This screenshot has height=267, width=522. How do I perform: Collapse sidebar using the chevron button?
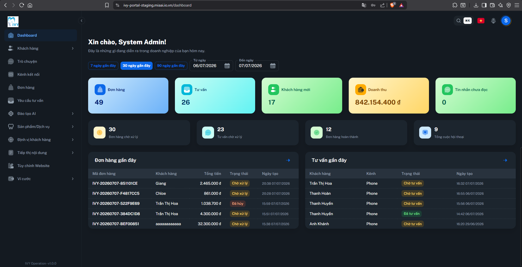pos(81,21)
